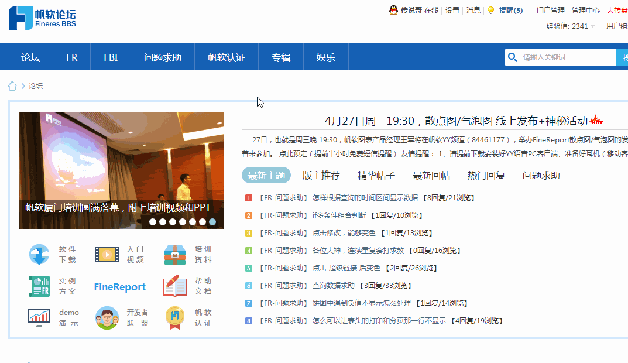Viewport: 628px width, 363px height.
Task: Click the magnifier search icon
Action: [513, 57]
